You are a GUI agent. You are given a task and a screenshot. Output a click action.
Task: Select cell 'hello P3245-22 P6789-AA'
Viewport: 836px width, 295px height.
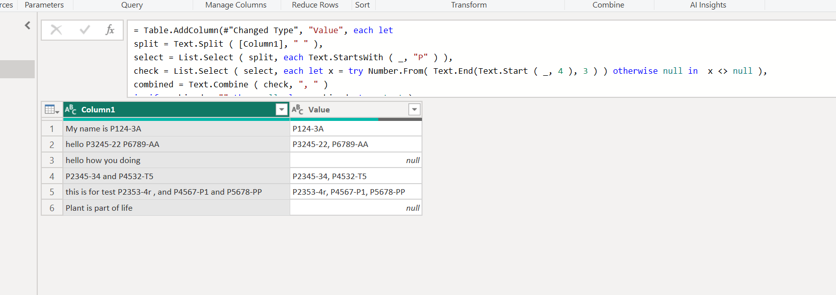(177, 144)
